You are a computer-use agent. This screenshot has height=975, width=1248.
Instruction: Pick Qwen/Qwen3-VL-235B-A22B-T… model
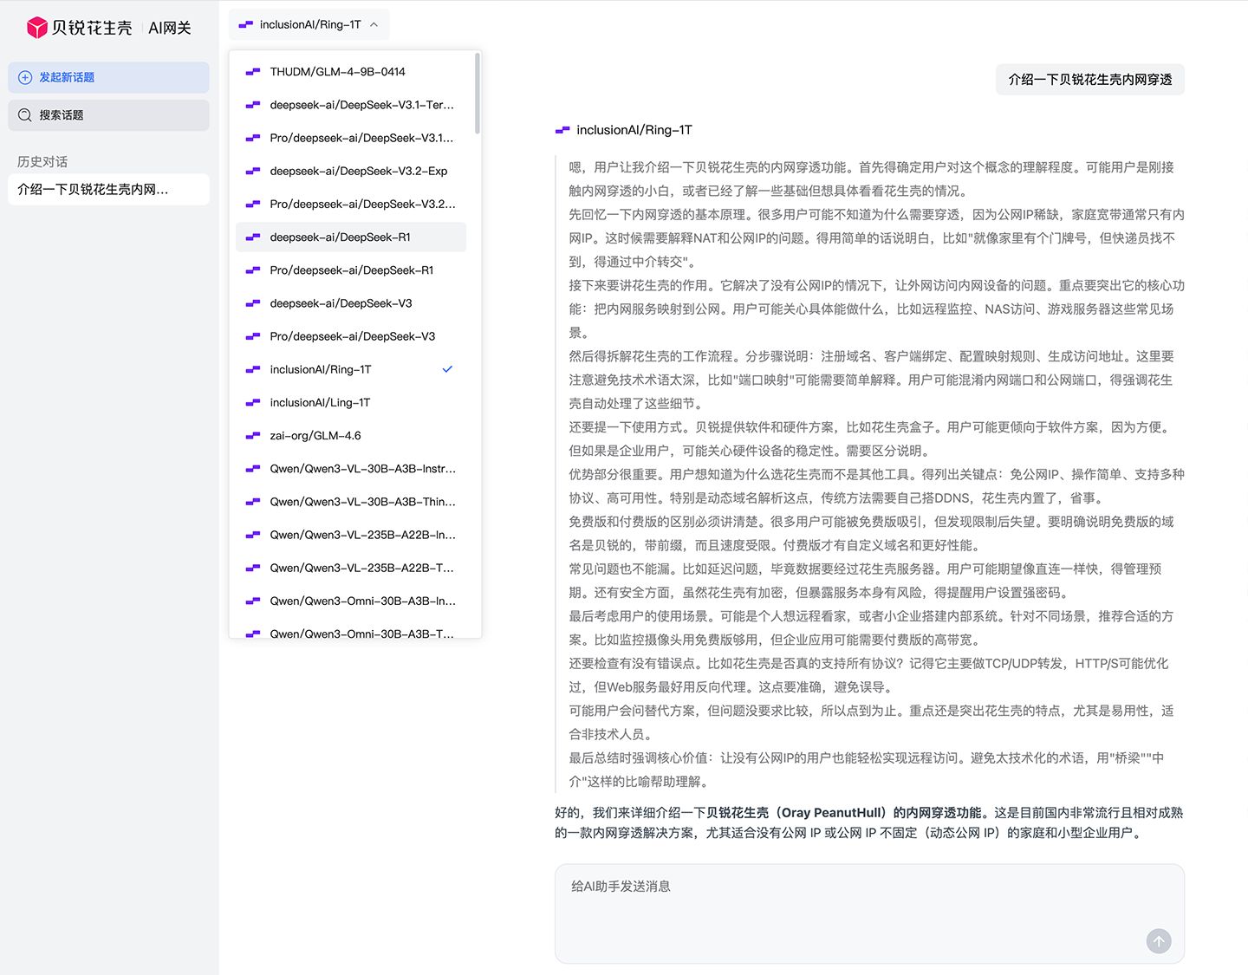point(351,569)
